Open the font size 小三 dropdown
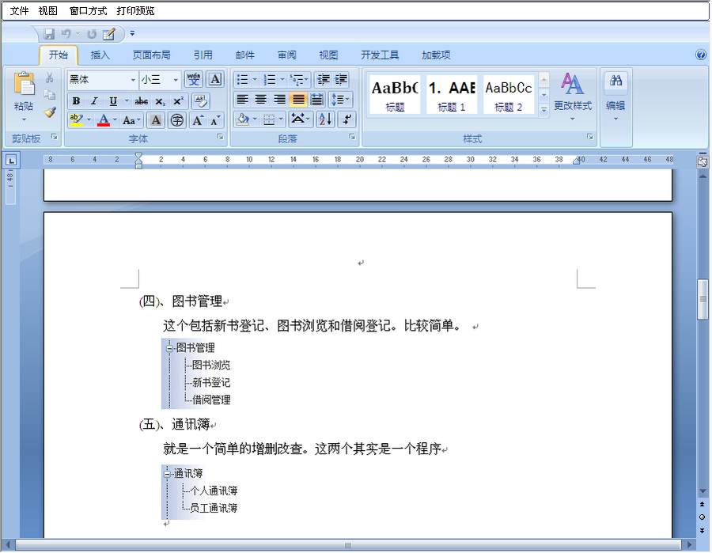This screenshot has width=712, height=553. [x=176, y=80]
